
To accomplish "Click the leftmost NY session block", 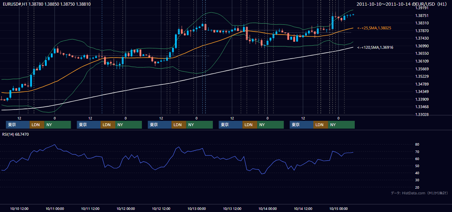I will (x=58, y=125).
